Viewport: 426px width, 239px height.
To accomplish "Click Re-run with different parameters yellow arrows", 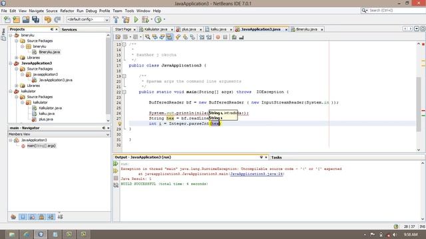I will 116,171.
